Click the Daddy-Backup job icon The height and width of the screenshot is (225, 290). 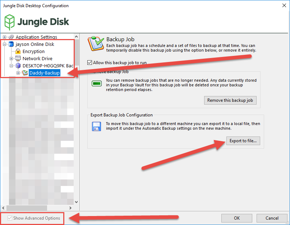pyautogui.click(x=25, y=73)
